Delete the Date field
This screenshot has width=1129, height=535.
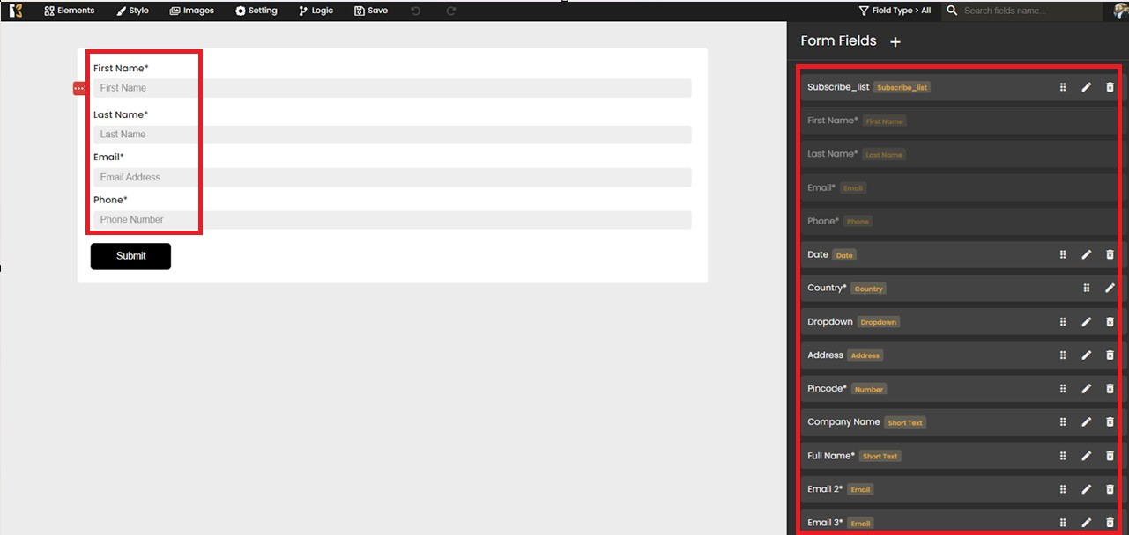1110,254
